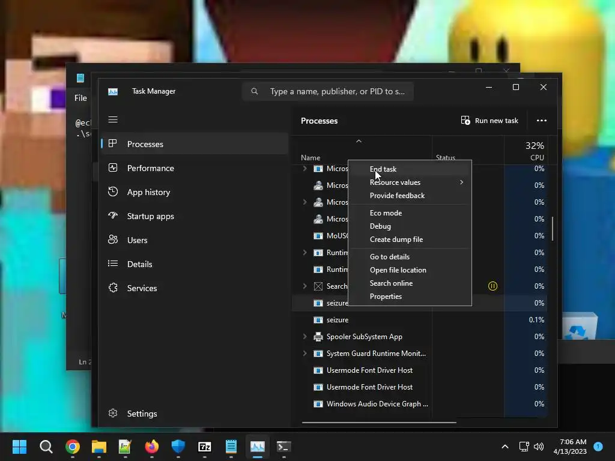The height and width of the screenshot is (461, 615).
Task: Launch Google Chrome from taskbar
Action: tap(73, 447)
